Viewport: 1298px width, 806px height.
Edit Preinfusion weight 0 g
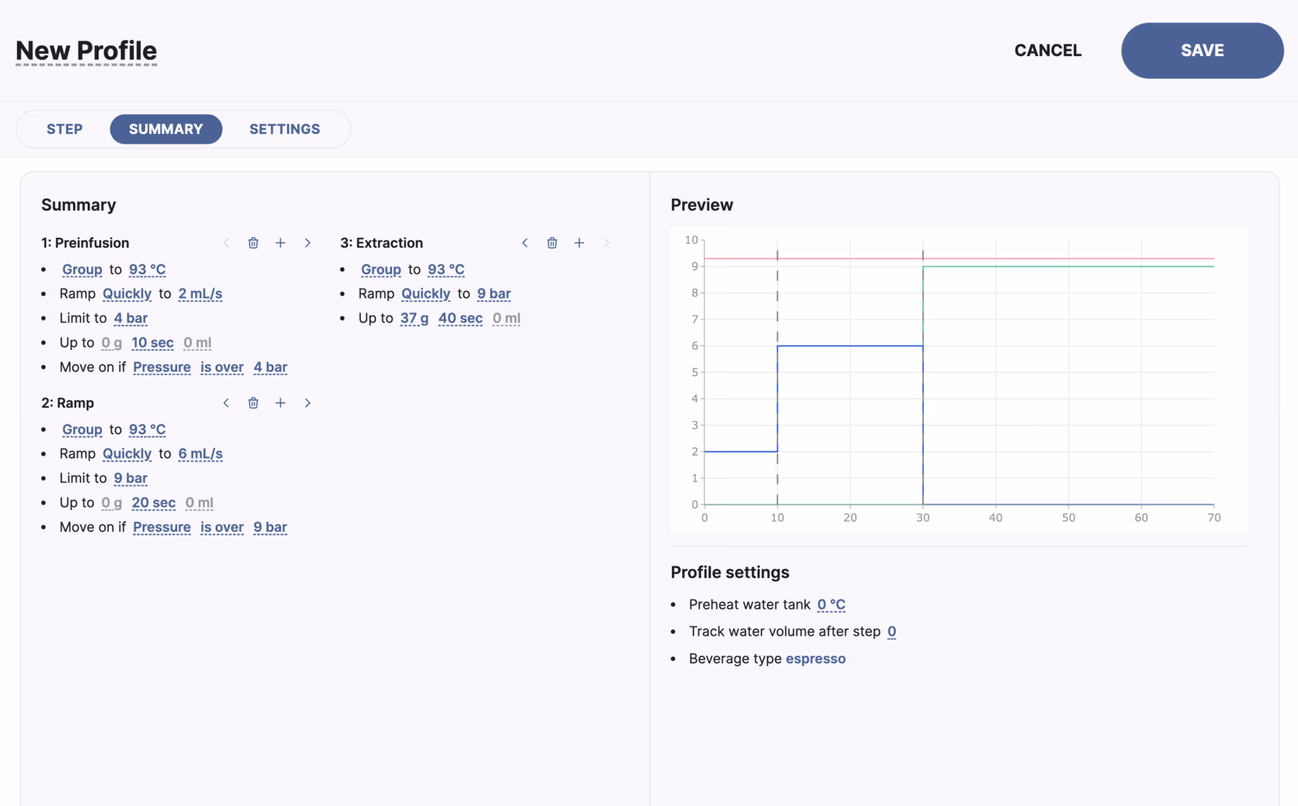click(112, 343)
